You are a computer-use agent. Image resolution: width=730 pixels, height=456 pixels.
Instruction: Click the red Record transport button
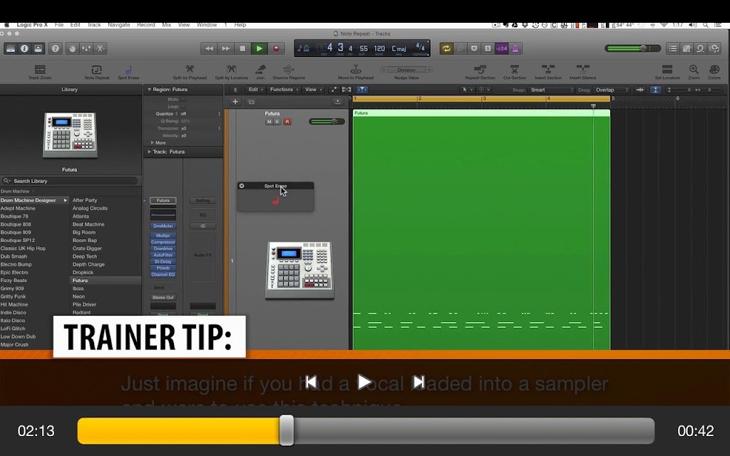(x=276, y=48)
